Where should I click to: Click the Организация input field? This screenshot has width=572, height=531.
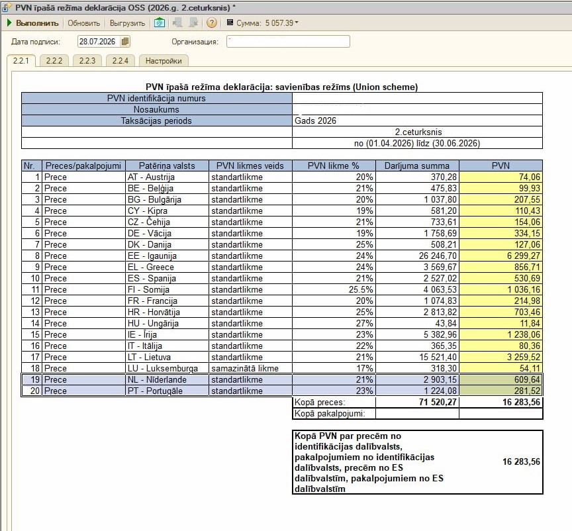(x=288, y=41)
